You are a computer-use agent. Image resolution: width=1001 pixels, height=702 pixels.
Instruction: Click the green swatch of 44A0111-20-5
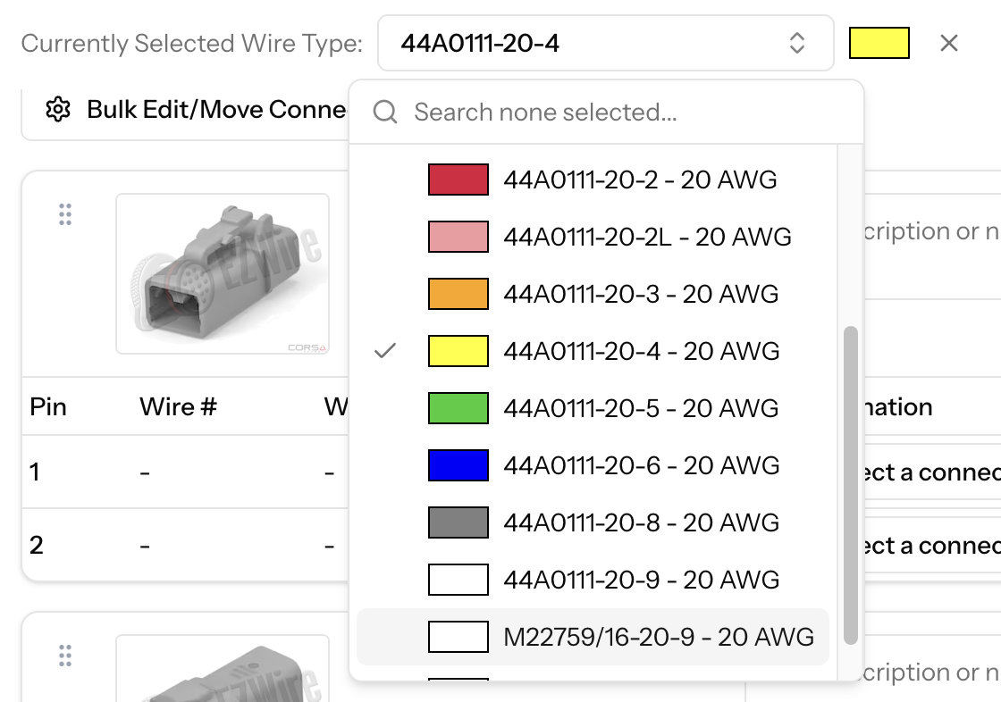point(458,408)
